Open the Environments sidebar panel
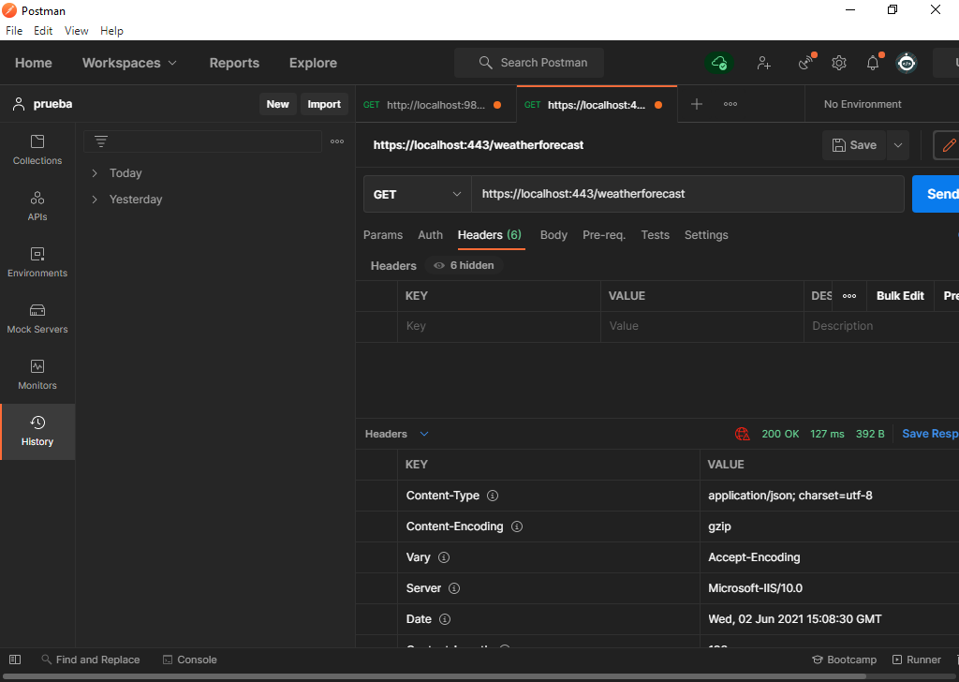The image size is (959, 682). 37,262
